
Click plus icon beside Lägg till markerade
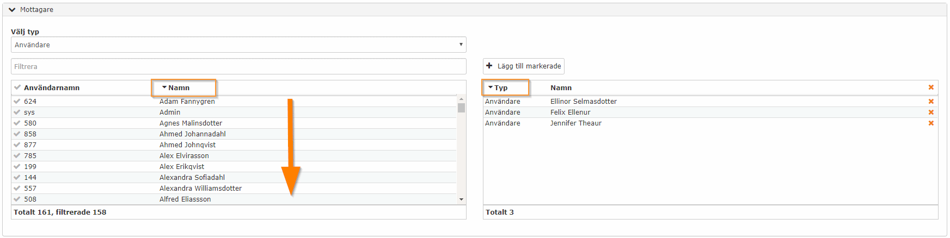(489, 66)
